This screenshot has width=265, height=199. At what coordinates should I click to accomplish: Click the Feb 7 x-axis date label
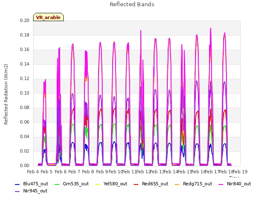pos(74,172)
